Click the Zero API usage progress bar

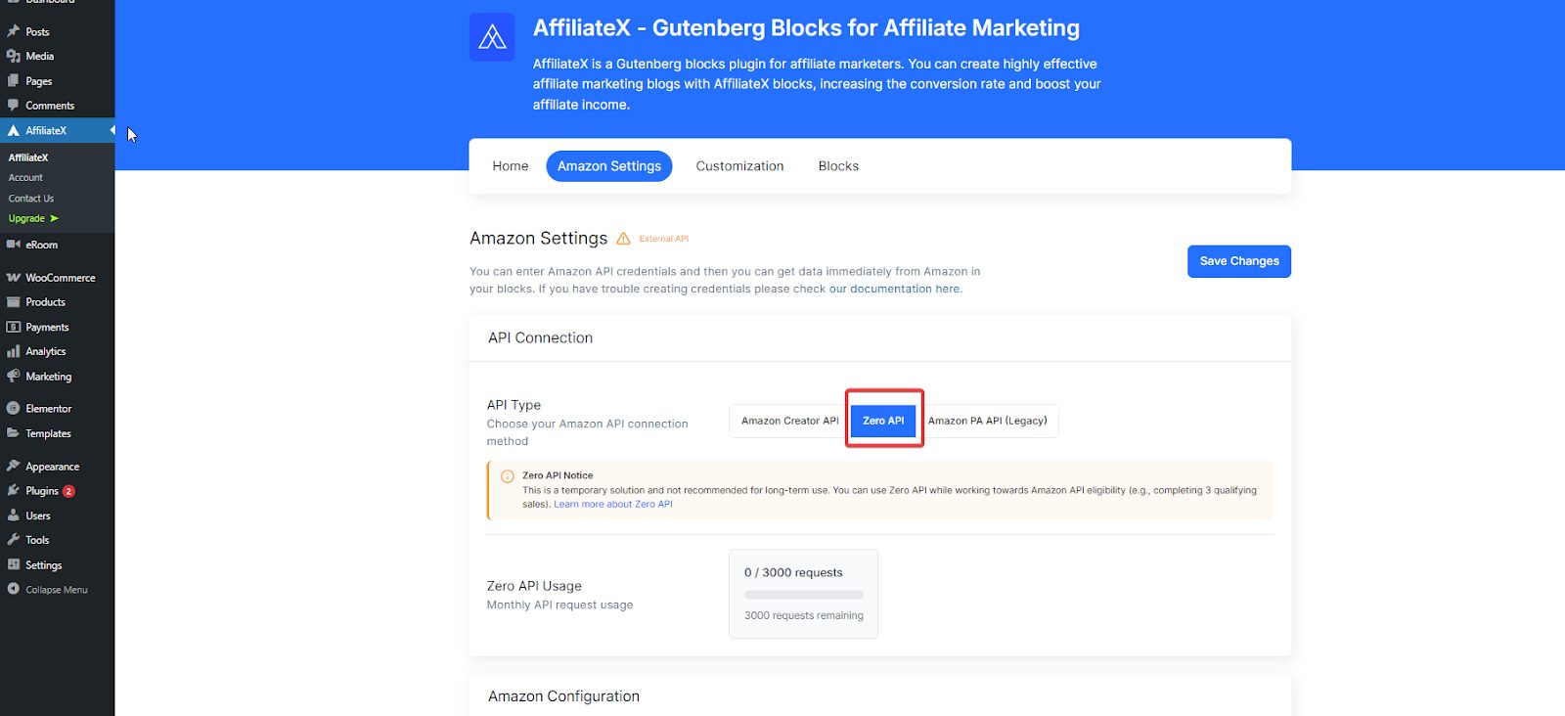click(802, 594)
